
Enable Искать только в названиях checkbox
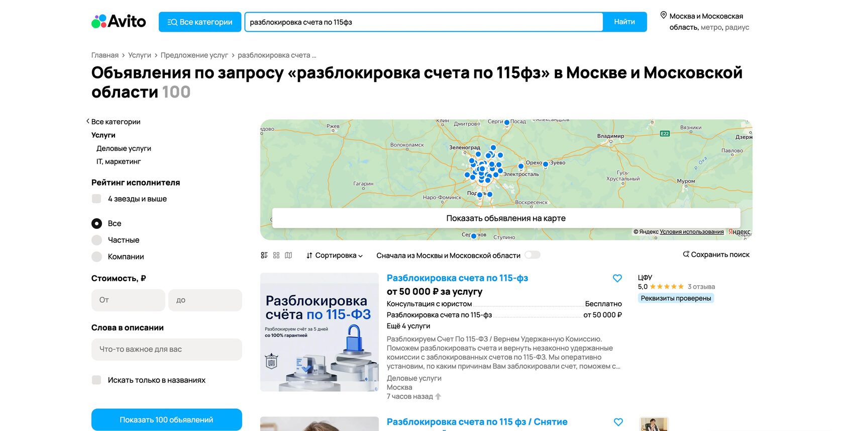96,380
